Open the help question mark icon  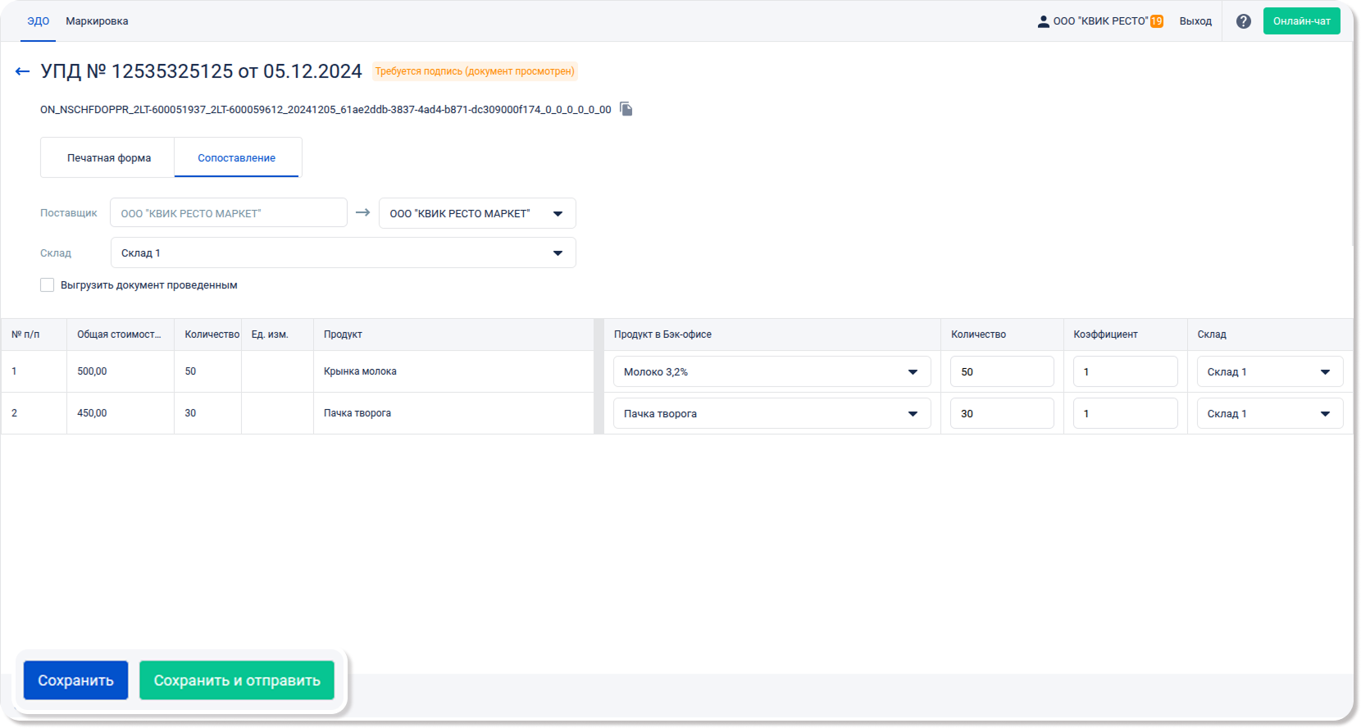tap(1243, 21)
